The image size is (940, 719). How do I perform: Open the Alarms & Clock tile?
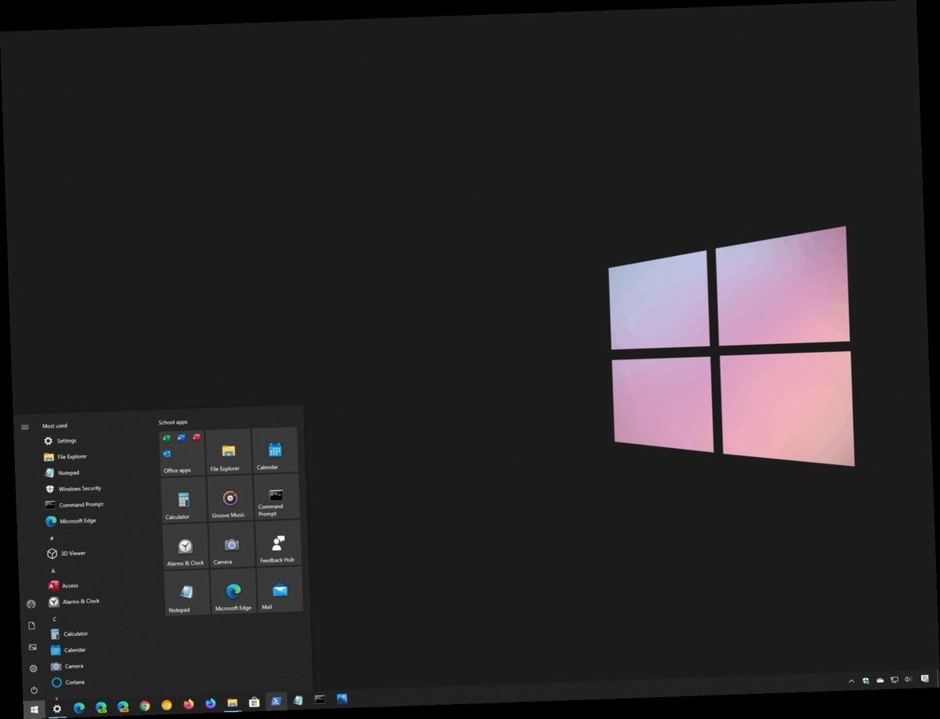click(184, 547)
